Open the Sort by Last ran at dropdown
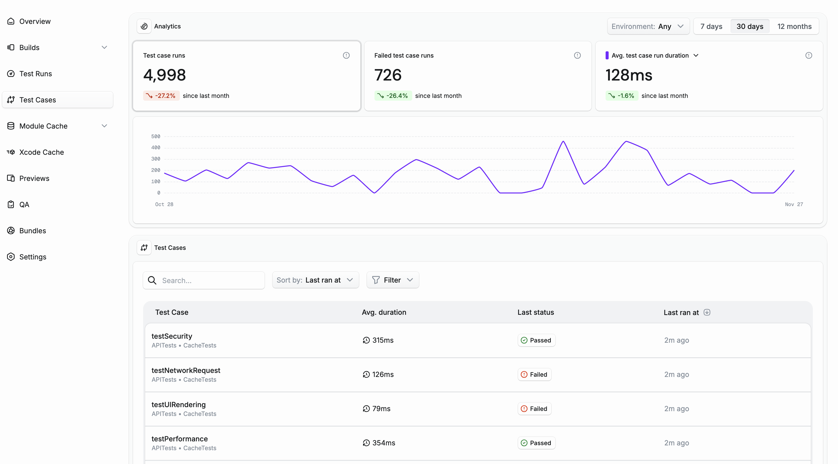 (315, 280)
